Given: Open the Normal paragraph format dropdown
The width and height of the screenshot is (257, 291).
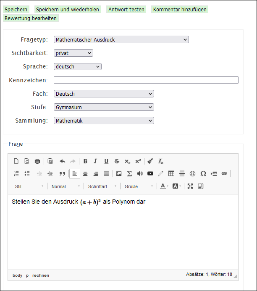Looking at the screenshot, I should pos(66,186).
